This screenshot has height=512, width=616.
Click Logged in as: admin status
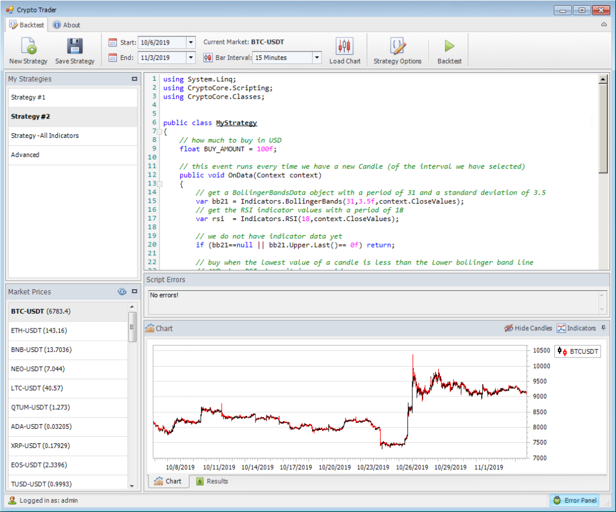pos(49,500)
